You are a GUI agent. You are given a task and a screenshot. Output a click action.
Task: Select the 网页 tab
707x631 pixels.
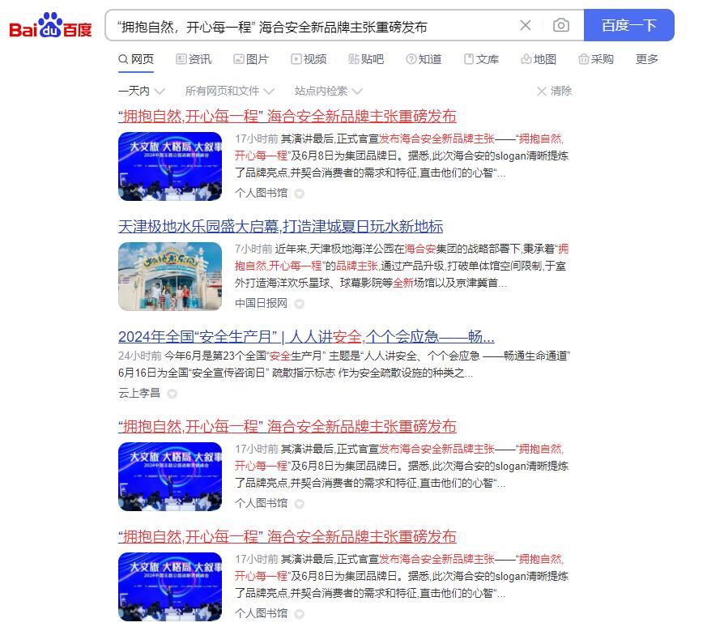[136, 59]
